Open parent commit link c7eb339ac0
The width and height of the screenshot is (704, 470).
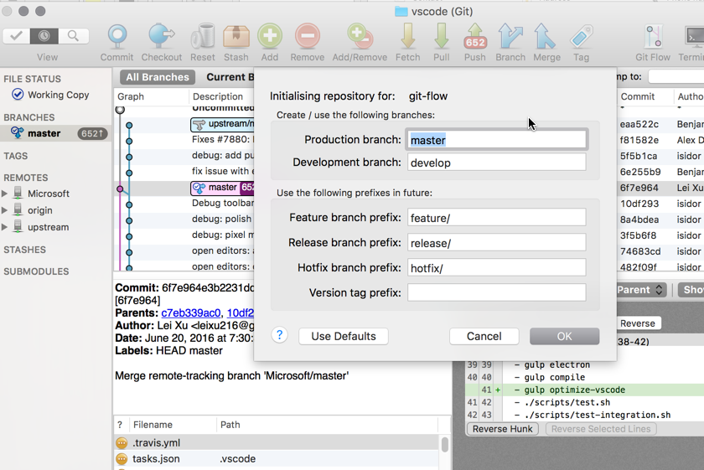click(191, 312)
